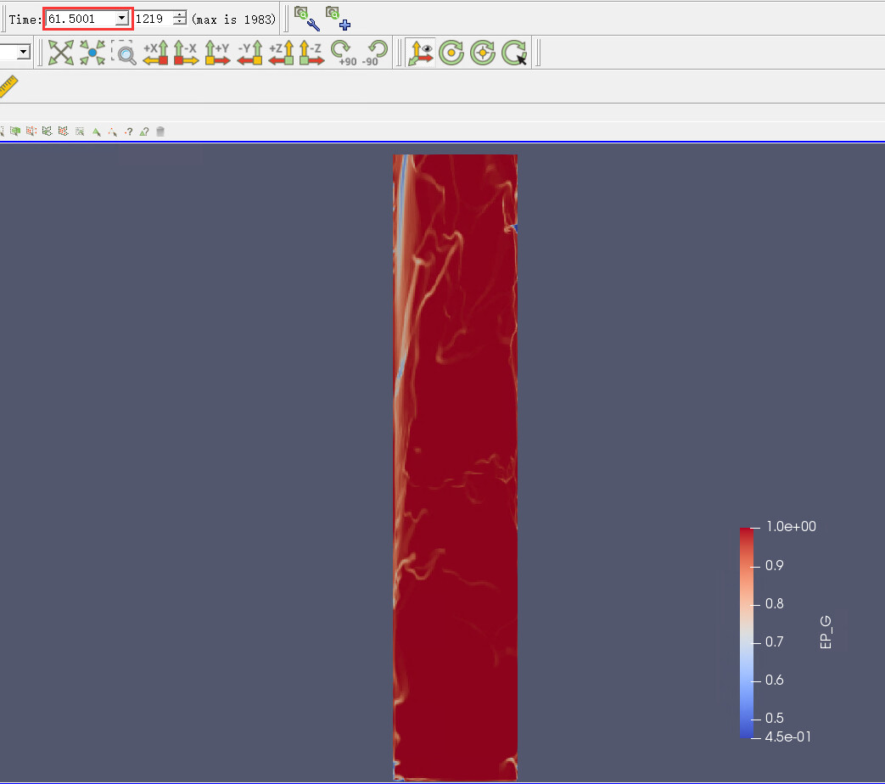Screen dimensions: 885x784
Task: Open the ruler measurement tool
Action: 8,87
